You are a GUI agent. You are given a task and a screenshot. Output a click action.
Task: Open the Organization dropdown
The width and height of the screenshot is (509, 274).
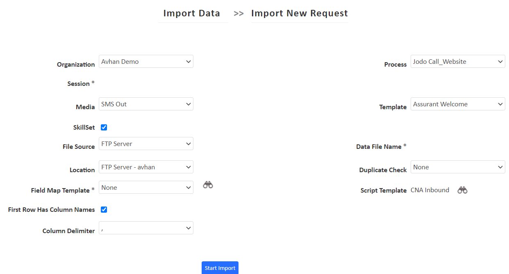click(x=145, y=61)
